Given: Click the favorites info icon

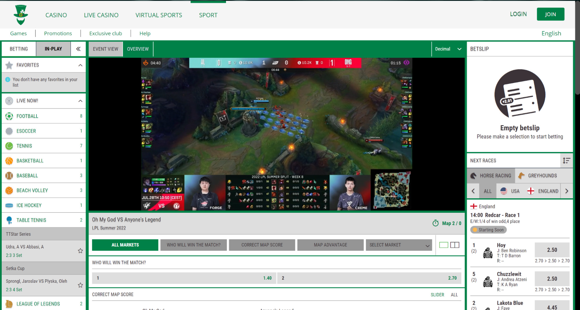Looking at the screenshot, I should click(x=8, y=80).
